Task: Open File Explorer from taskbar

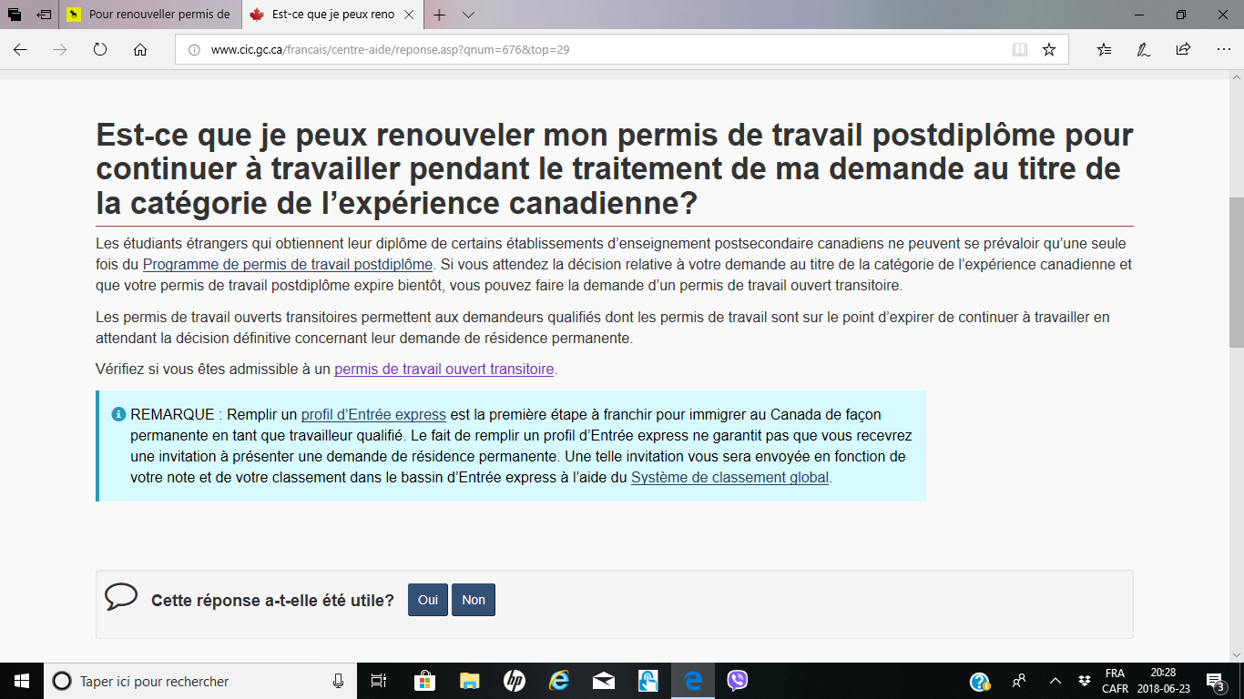Action: pos(469,681)
